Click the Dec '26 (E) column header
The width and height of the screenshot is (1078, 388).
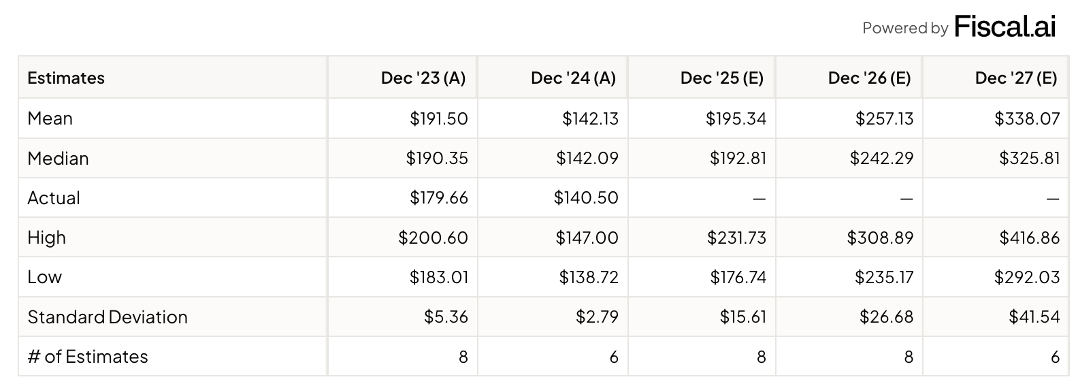point(869,78)
